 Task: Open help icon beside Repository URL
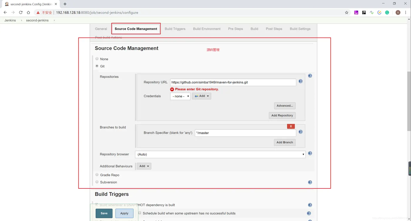coord(301,81)
